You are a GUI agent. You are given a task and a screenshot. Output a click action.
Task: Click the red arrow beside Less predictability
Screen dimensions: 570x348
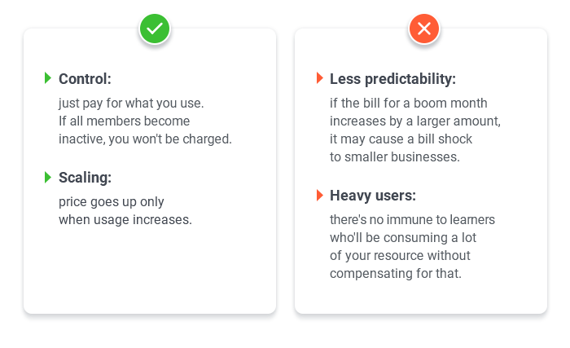(319, 78)
